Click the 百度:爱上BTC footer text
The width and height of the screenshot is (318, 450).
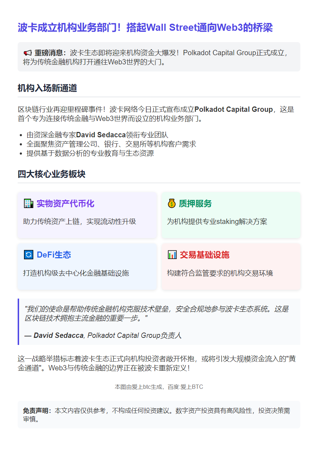(184, 387)
